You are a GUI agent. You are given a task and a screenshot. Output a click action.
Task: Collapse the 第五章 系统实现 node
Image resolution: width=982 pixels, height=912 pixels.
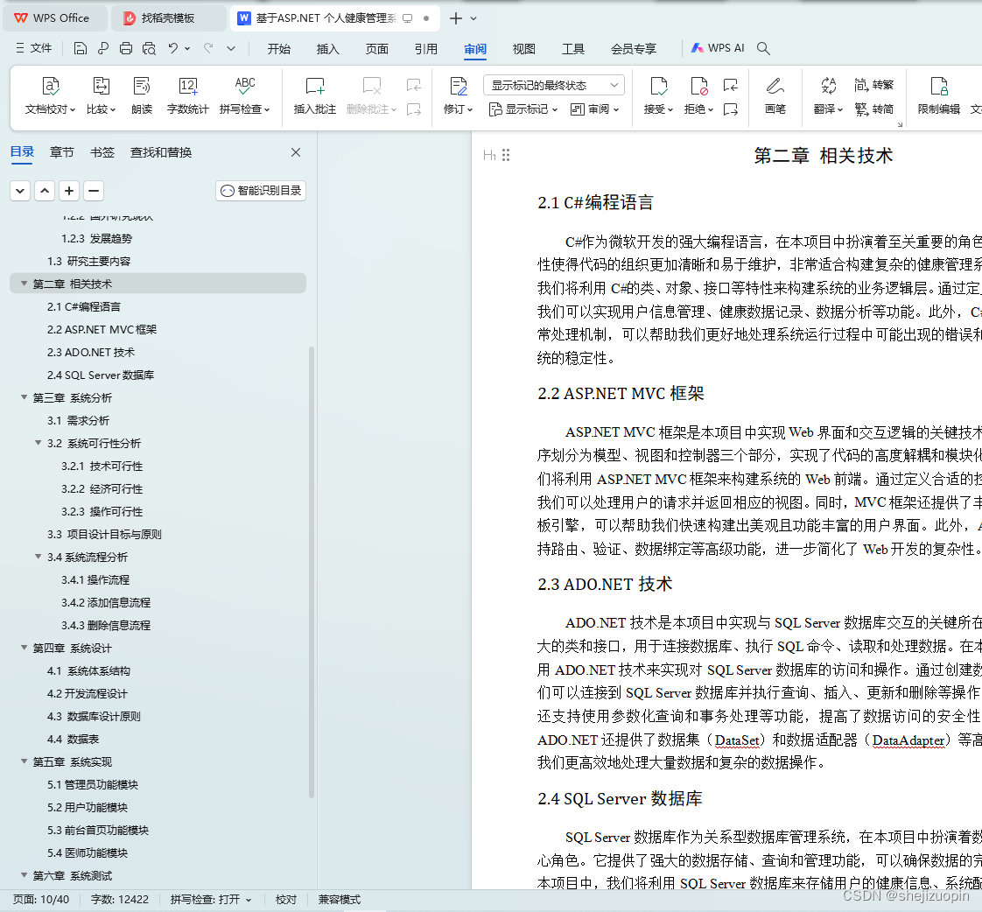24,761
